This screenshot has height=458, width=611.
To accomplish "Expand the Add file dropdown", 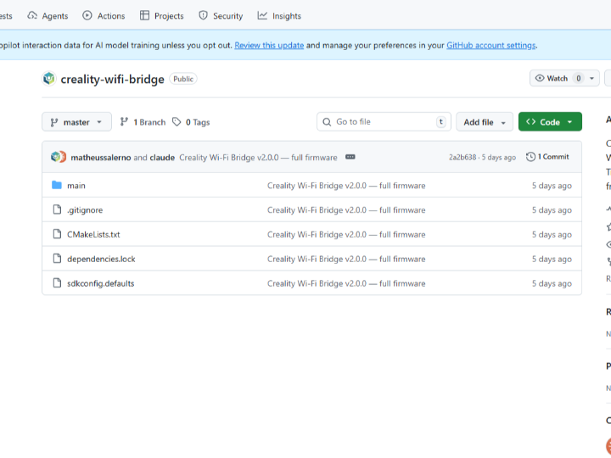I will [x=485, y=122].
